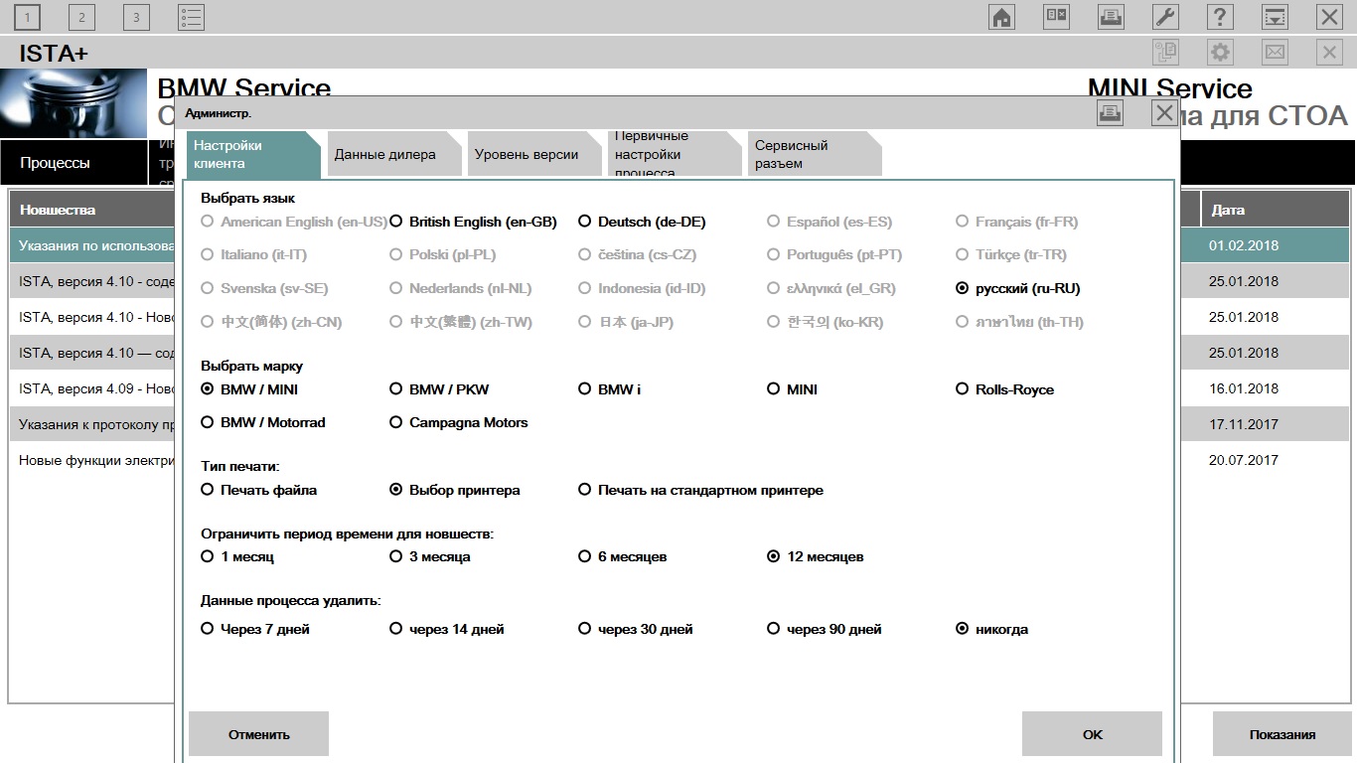Print the Администр. dialog via printer icon
The height and width of the screenshot is (763, 1357).
1110,113
